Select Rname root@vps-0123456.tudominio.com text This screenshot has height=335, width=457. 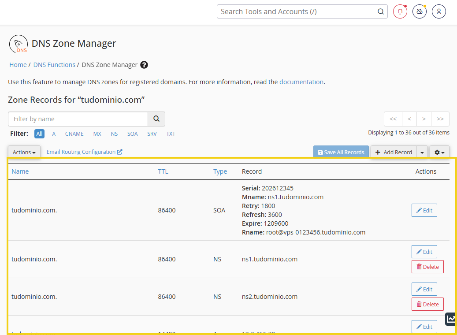303,232
